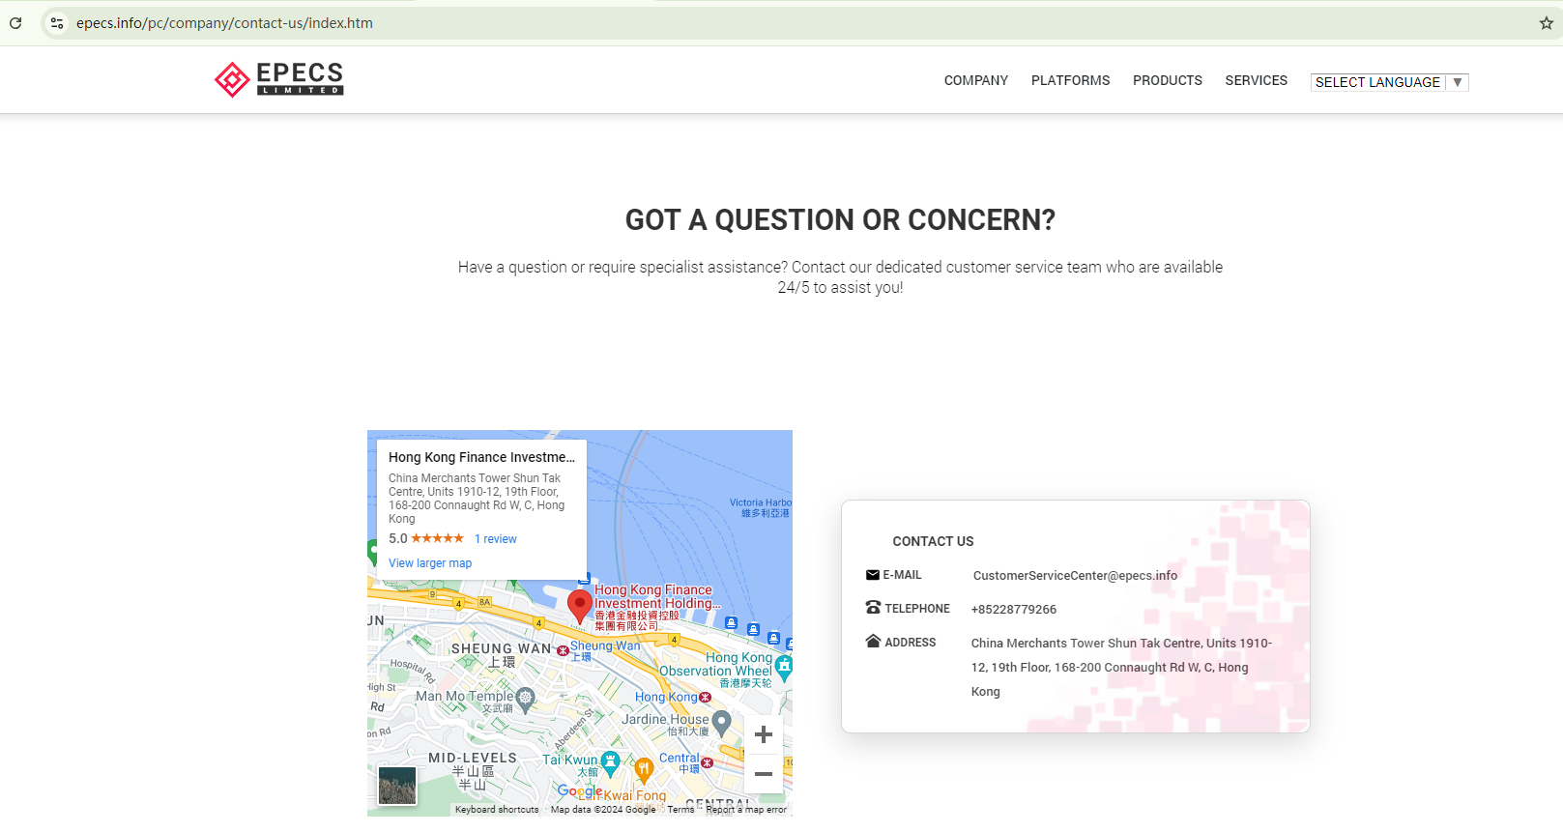The image size is (1563, 832).
Task: Select the Hong Kong Observation Wheel marker icon
Action: coord(784,667)
